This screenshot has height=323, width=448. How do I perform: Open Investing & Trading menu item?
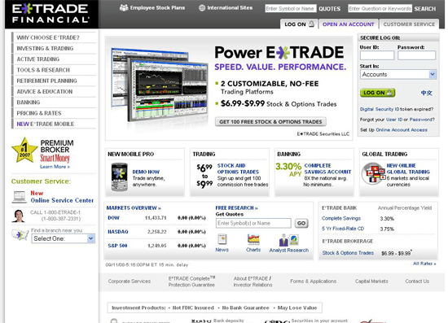coord(54,49)
